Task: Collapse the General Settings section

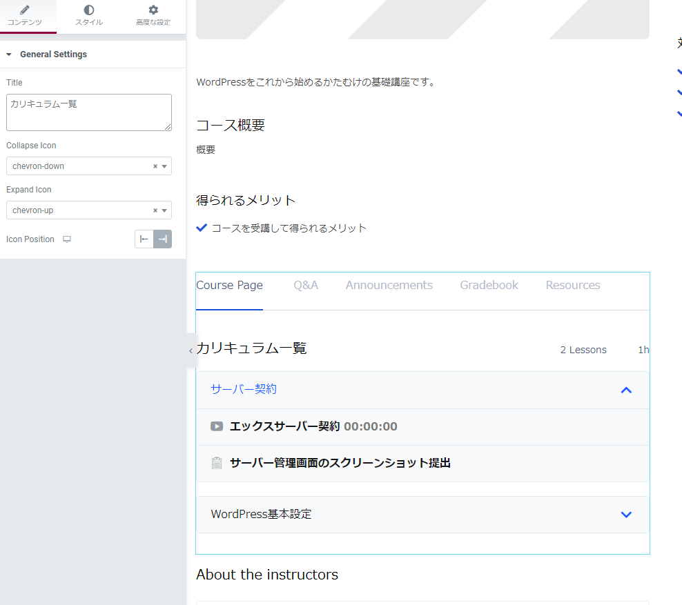Action: pos(9,54)
